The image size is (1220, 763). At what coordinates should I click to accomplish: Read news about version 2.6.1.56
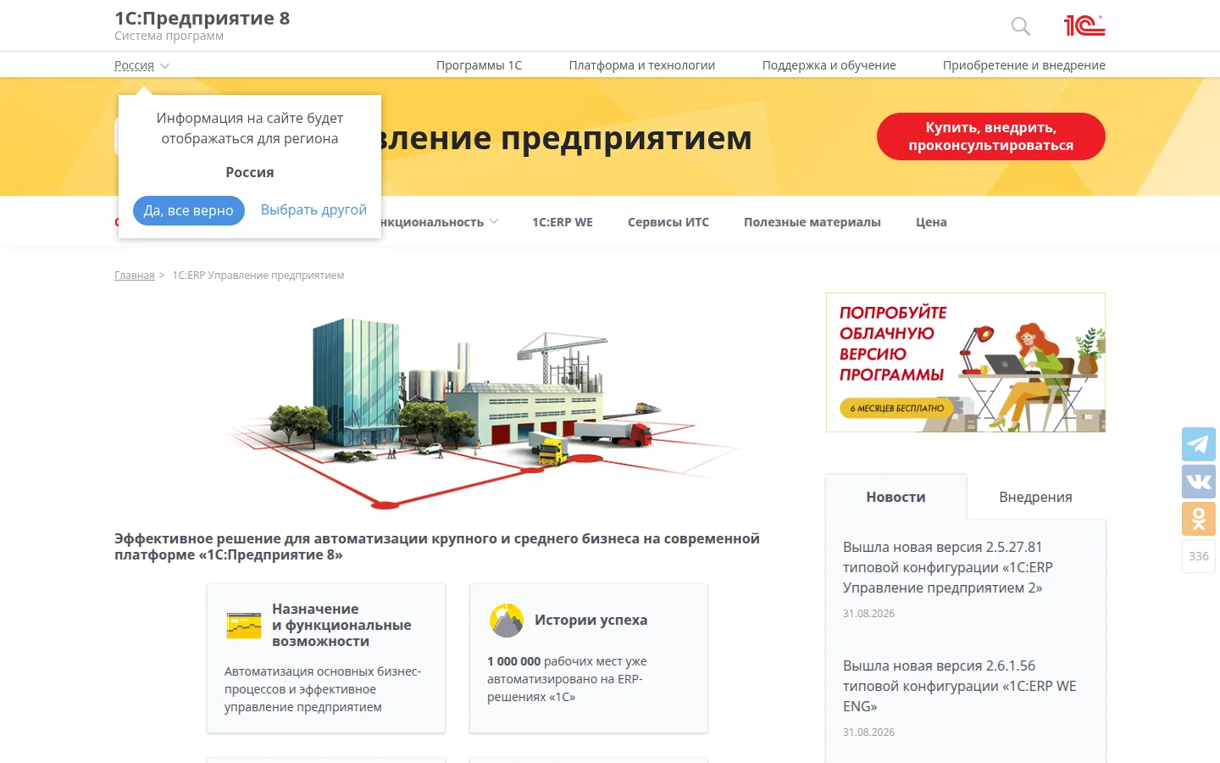(960, 686)
